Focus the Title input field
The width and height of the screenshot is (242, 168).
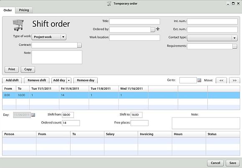(x=135, y=21)
